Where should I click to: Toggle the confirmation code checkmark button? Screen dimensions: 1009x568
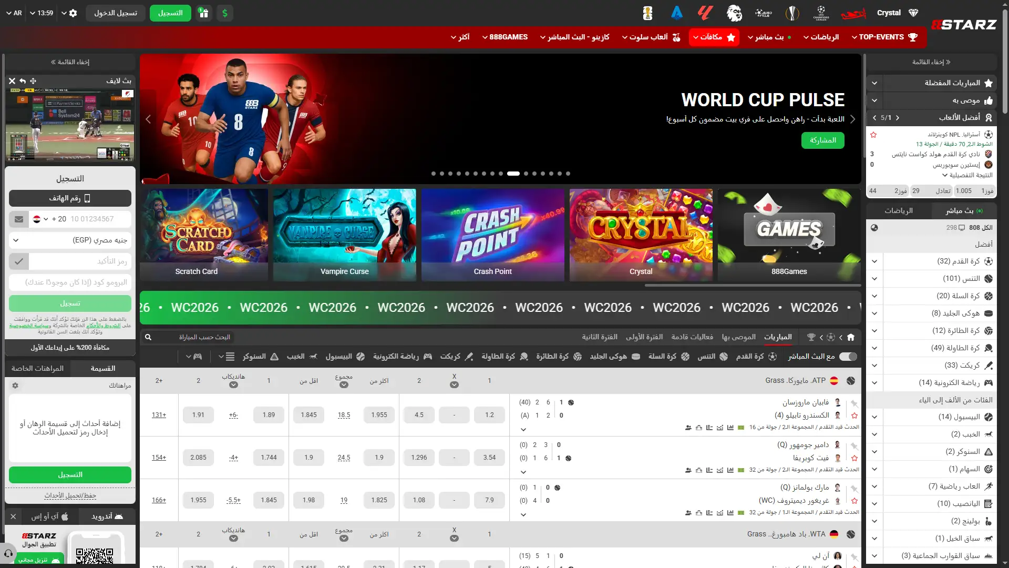19,261
